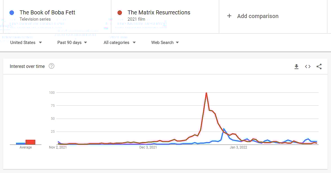
Task: Click the Add comparison button
Action: point(257,16)
